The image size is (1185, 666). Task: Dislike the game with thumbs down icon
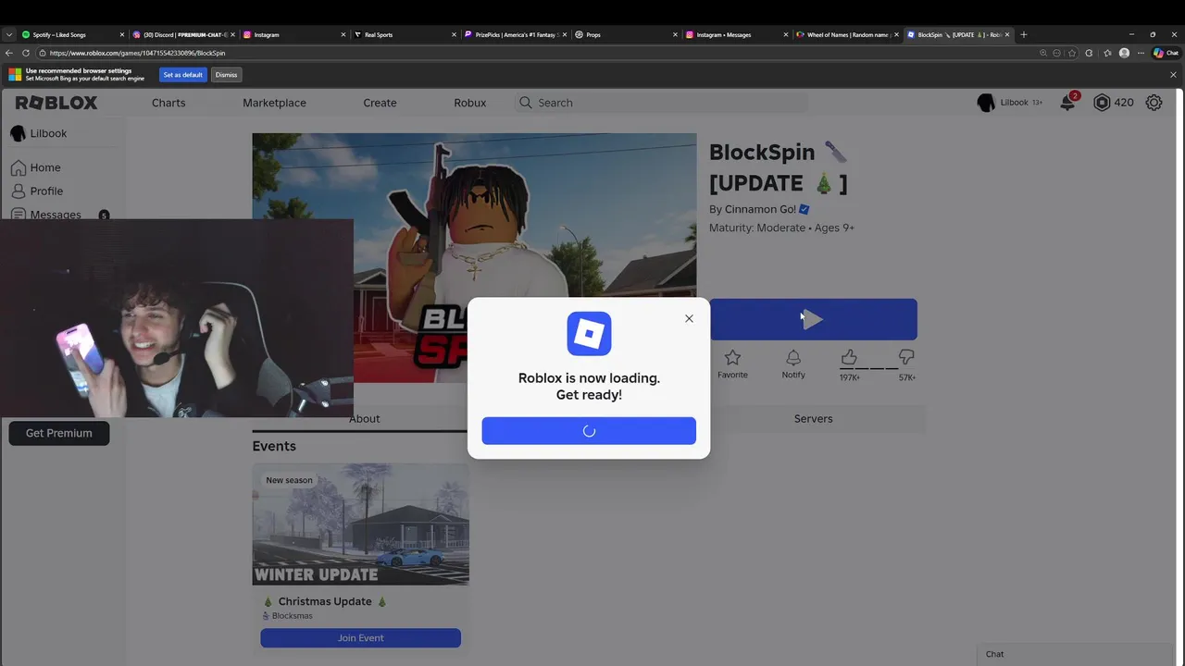point(906,357)
